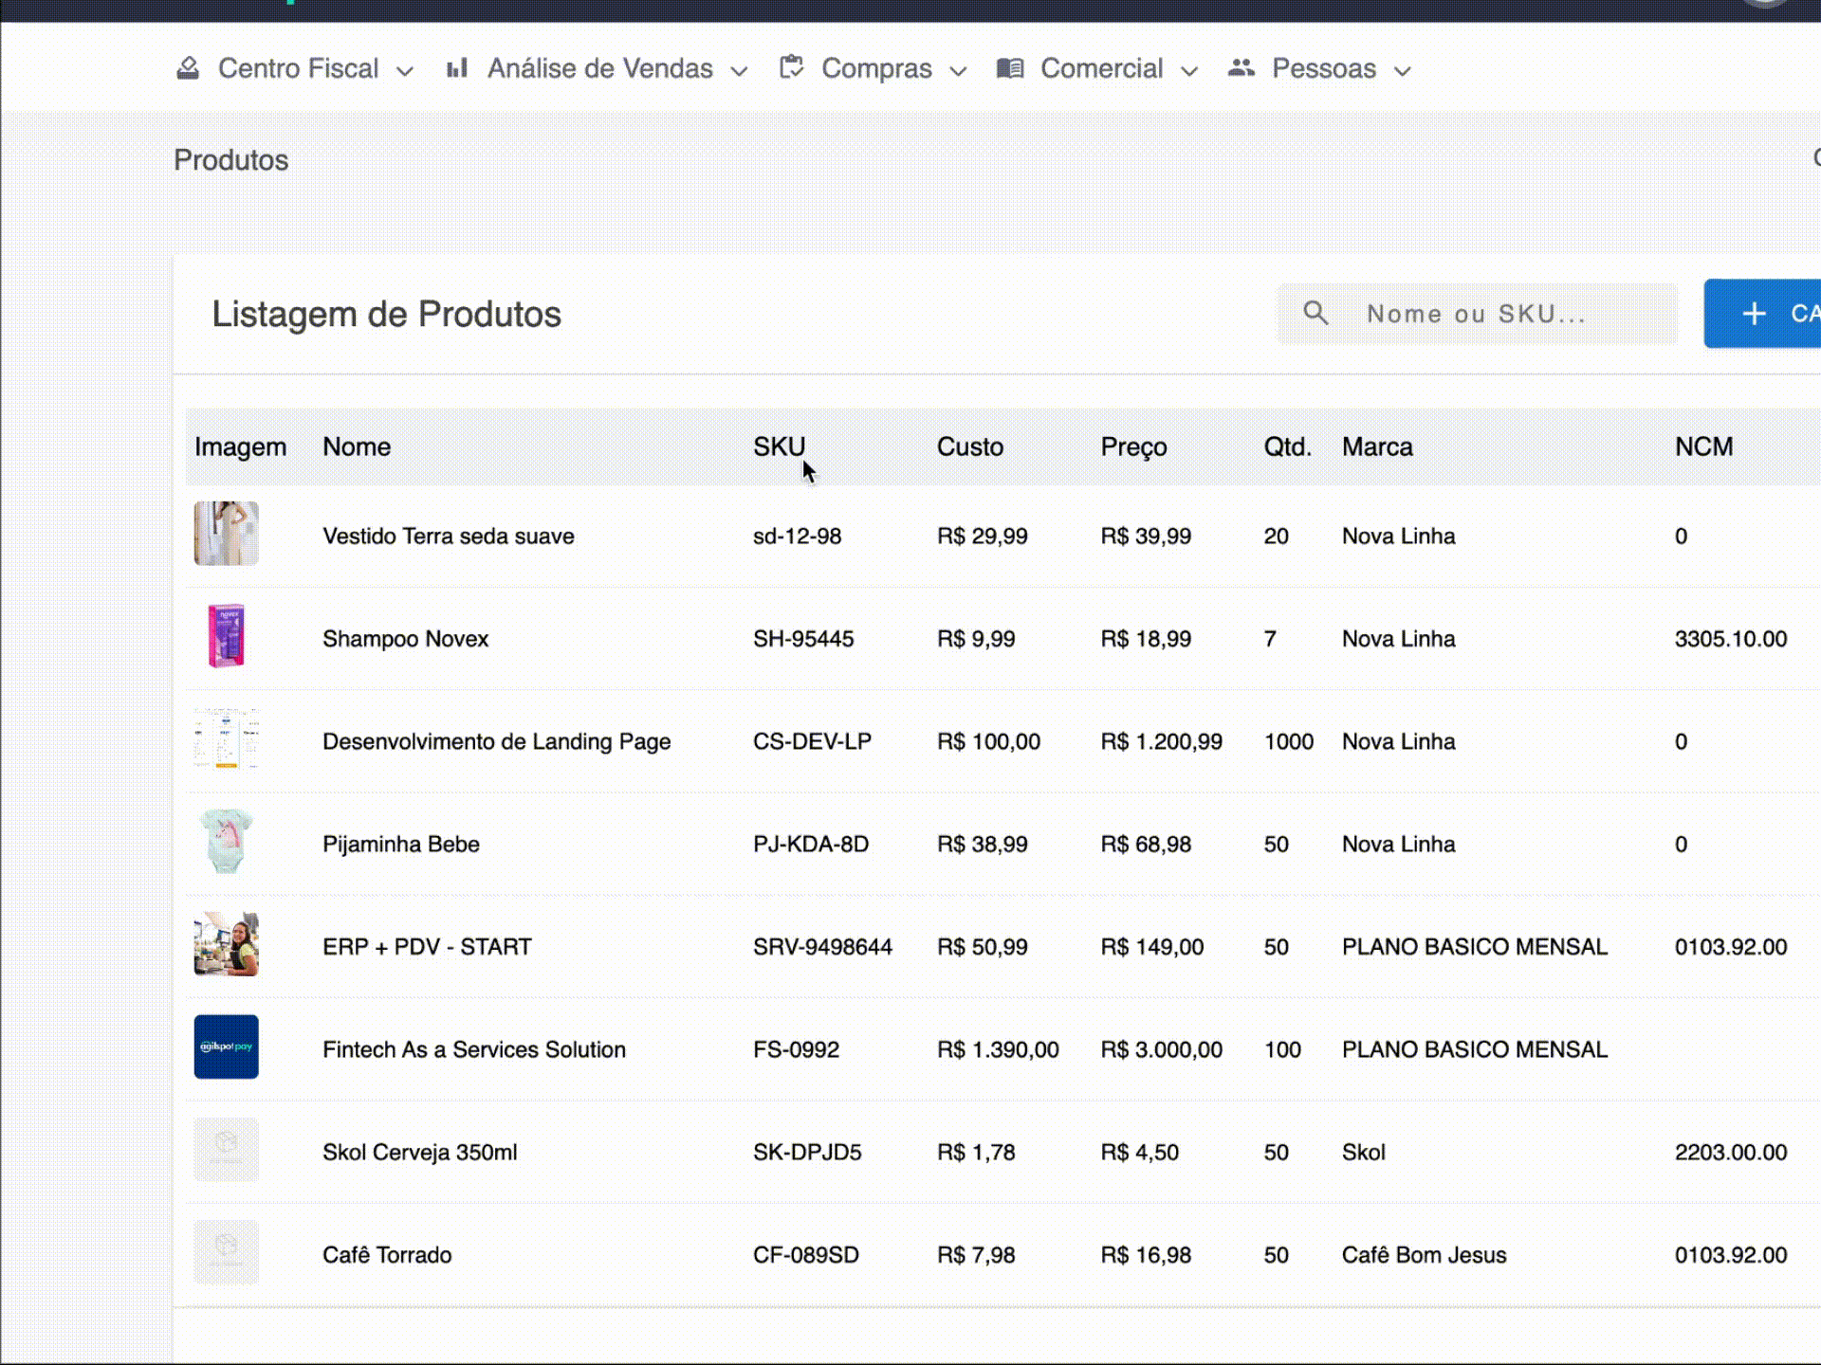Click the Pessoas people icon
1821x1365 pixels.
tap(1242, 68)
